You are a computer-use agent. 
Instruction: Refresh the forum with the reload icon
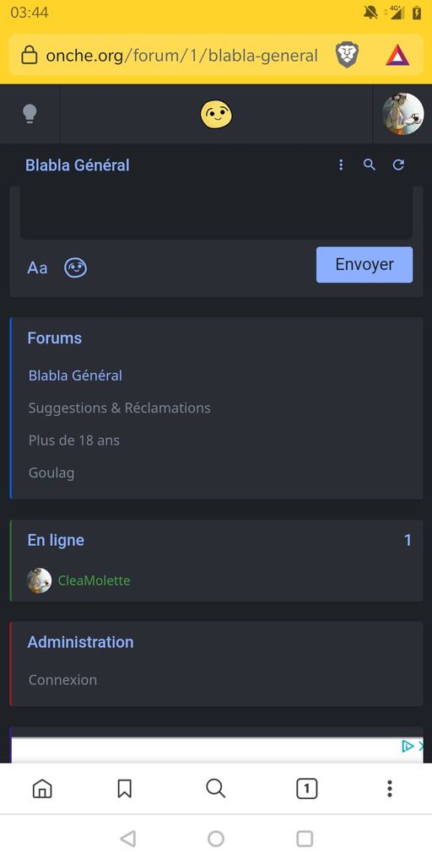pos(398,165)
